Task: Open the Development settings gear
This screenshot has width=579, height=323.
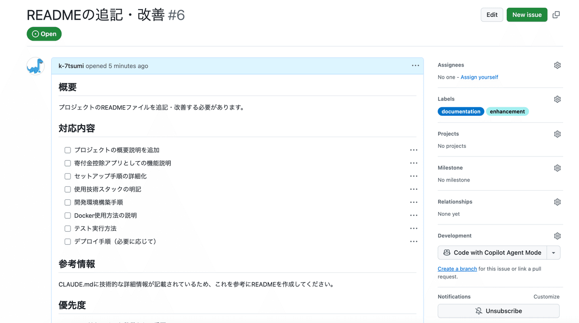Action: point(557,236)
